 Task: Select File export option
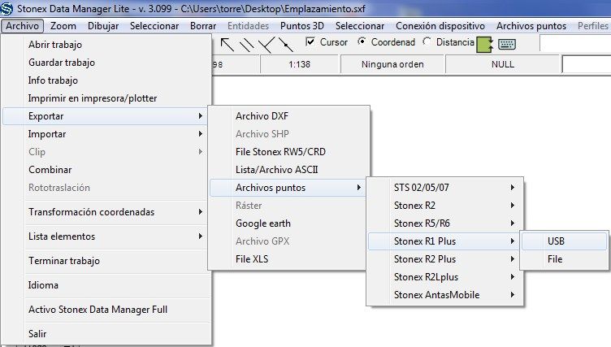point(564,259)
